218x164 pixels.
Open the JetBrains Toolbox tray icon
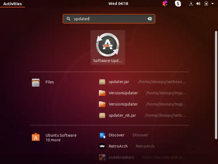click(165, 4)
